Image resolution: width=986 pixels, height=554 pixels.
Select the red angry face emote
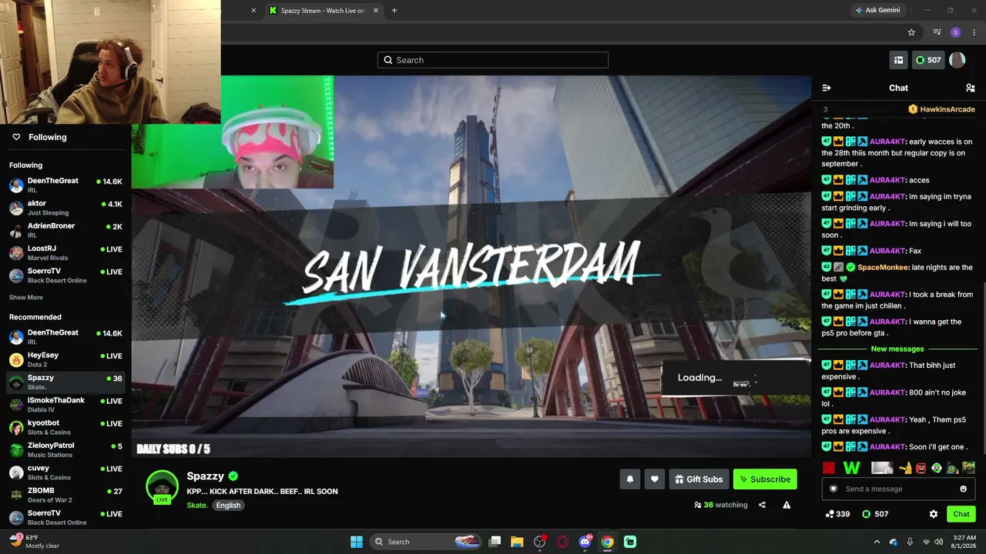click(921, 468)
